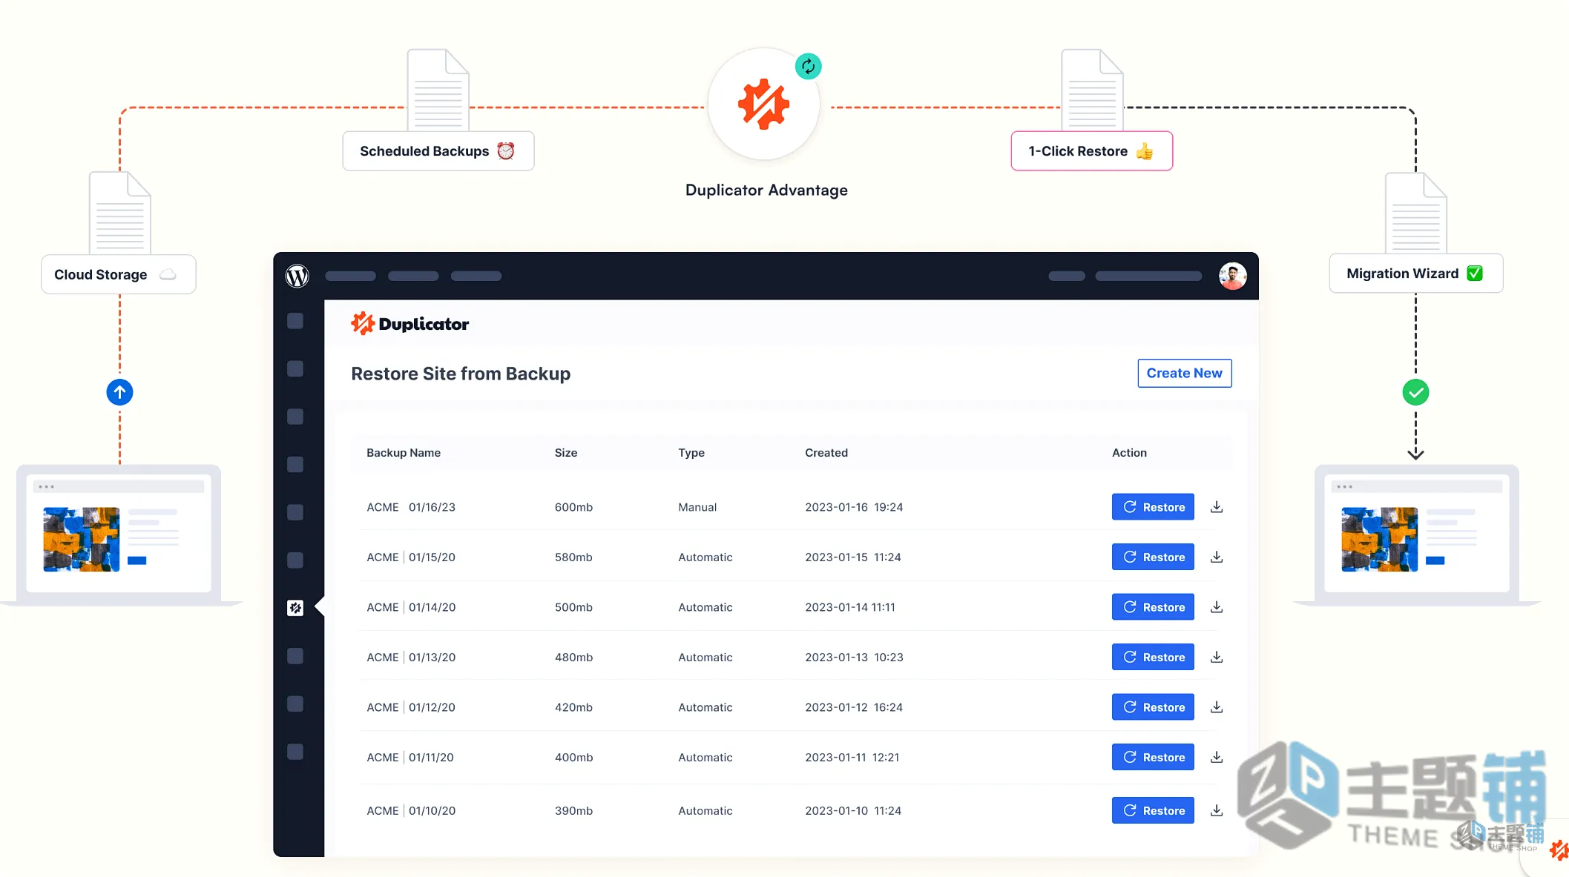Viewport: 1569px width, 877px height.
Task: Click the Size column header
Action: point(566,453)
